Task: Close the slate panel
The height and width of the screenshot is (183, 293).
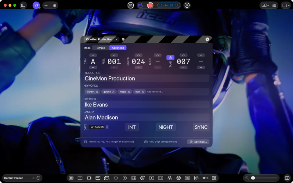Action: click(207, 39)
